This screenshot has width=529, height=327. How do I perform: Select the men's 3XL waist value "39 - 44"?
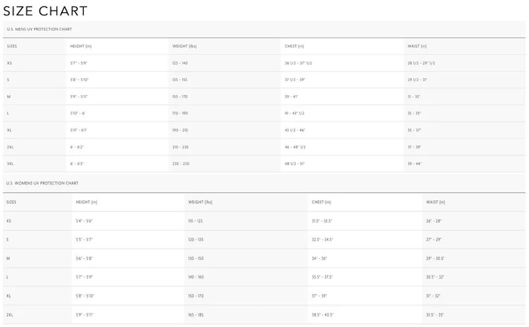tap(414, 164)
